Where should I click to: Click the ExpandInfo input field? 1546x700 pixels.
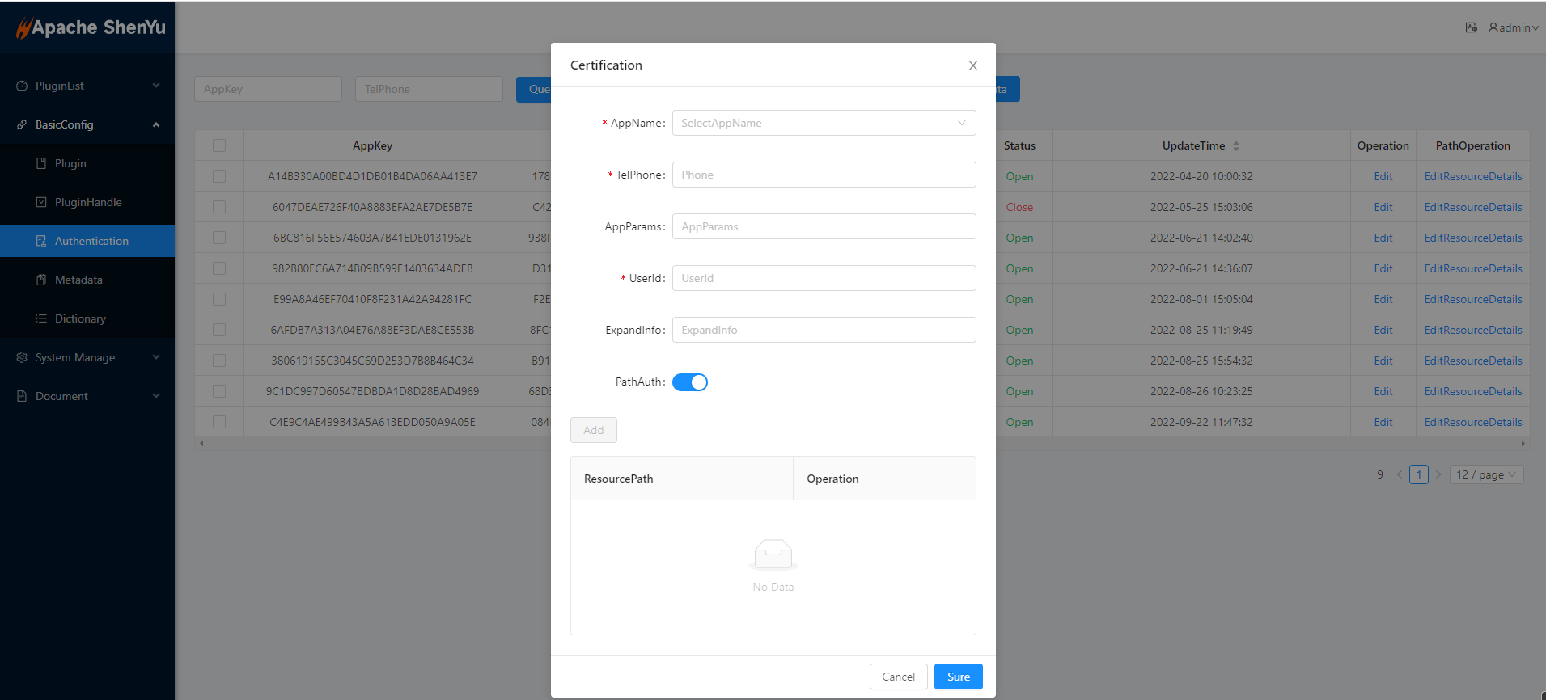point(824,330)
